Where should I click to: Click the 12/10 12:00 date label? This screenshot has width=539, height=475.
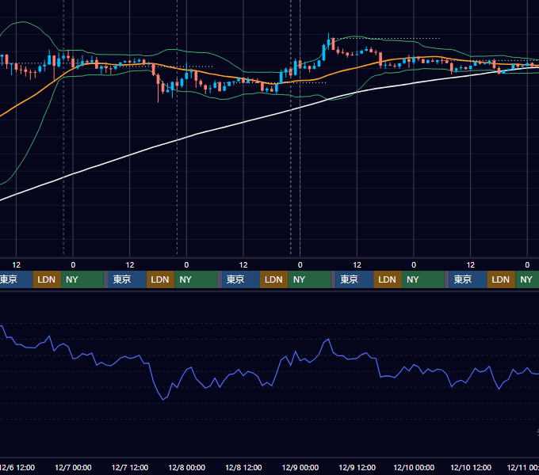point(471,467)
